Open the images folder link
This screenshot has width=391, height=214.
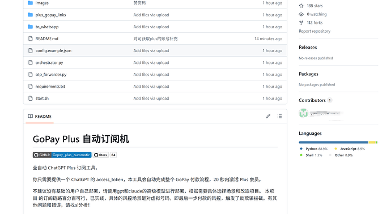(x=42, y=3)
